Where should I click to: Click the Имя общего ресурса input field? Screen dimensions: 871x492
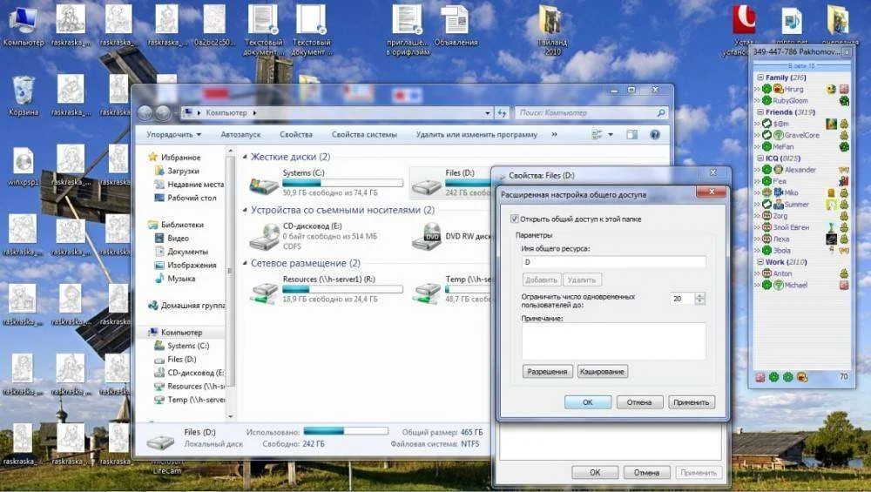point(614,261)
